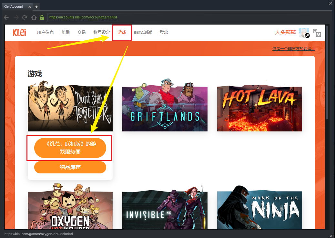The width and height of the screenshot is (335, 238).
Task: Close the browser window
Action: (x=331, y=4)
